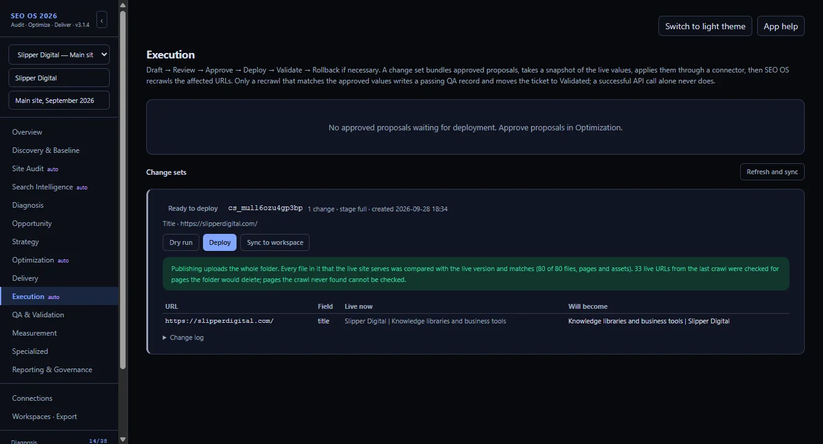Click the 'Ready to deploy' status label

[x=193, y=208]
